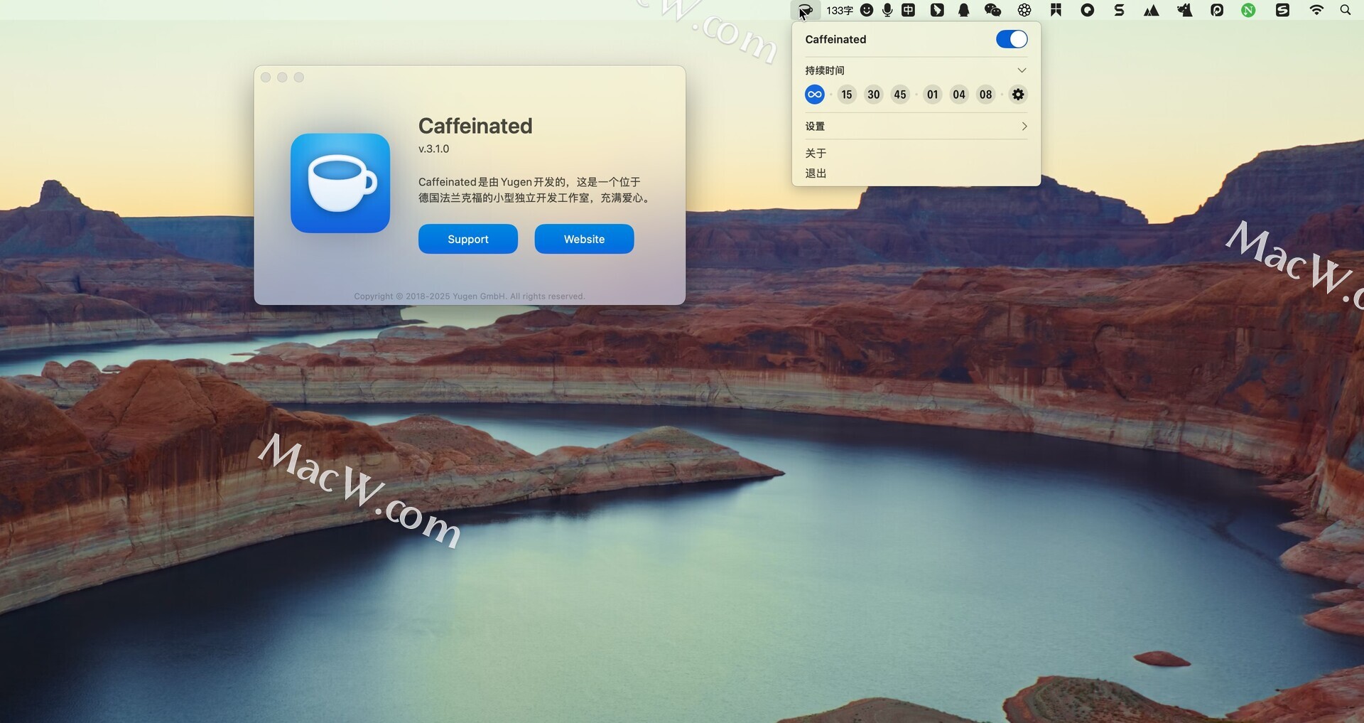Click the microphone icon in menu bar
The image size is (1364, 723).
[x=887, y=10]
